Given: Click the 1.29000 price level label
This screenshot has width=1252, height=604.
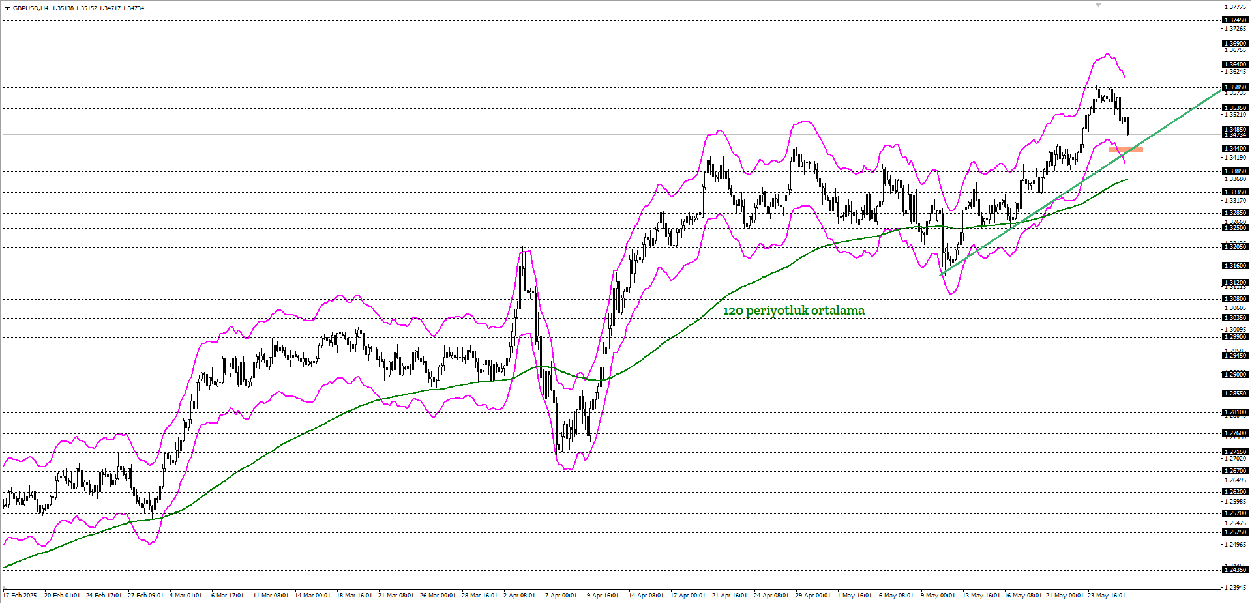Looking at the screenshot, I should coord(1235,375).
